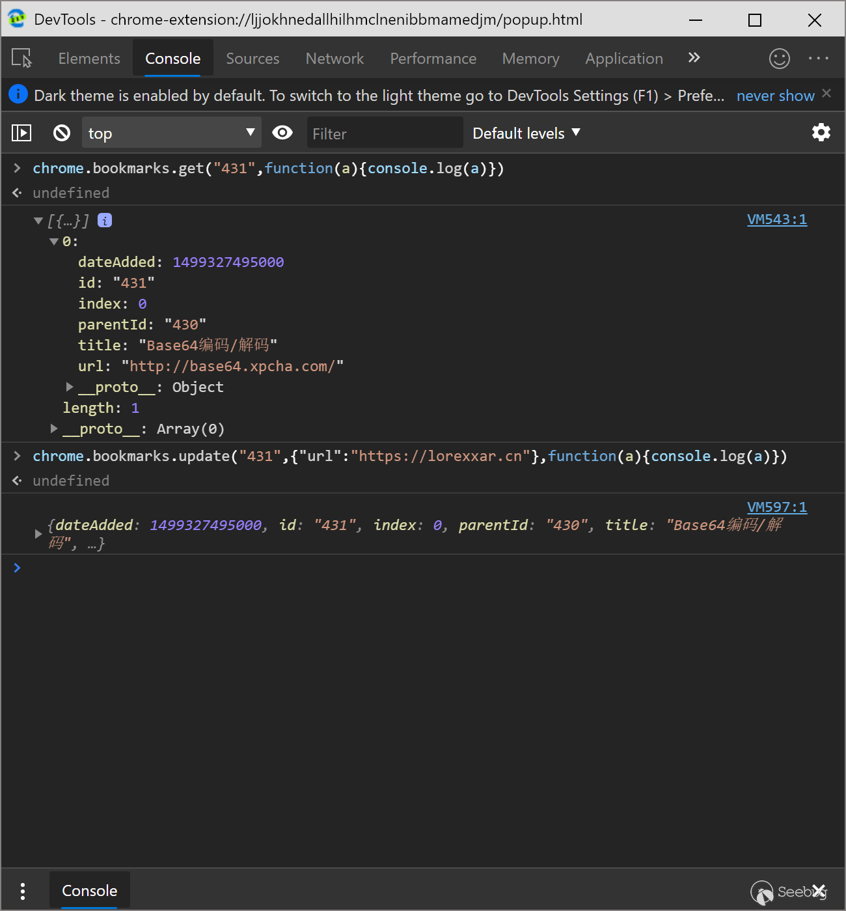
Task: Open console settings gear icon
Action: (821, 133)
